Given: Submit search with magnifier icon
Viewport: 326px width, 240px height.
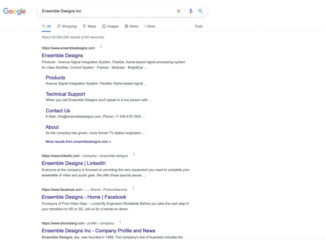Looking at the screenshot, I should pyautogui.click(x=200, y=11).
